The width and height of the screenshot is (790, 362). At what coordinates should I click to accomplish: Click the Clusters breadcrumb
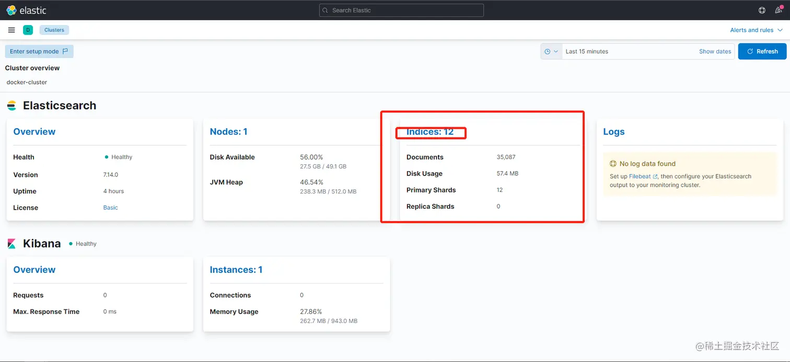[54, 30]
